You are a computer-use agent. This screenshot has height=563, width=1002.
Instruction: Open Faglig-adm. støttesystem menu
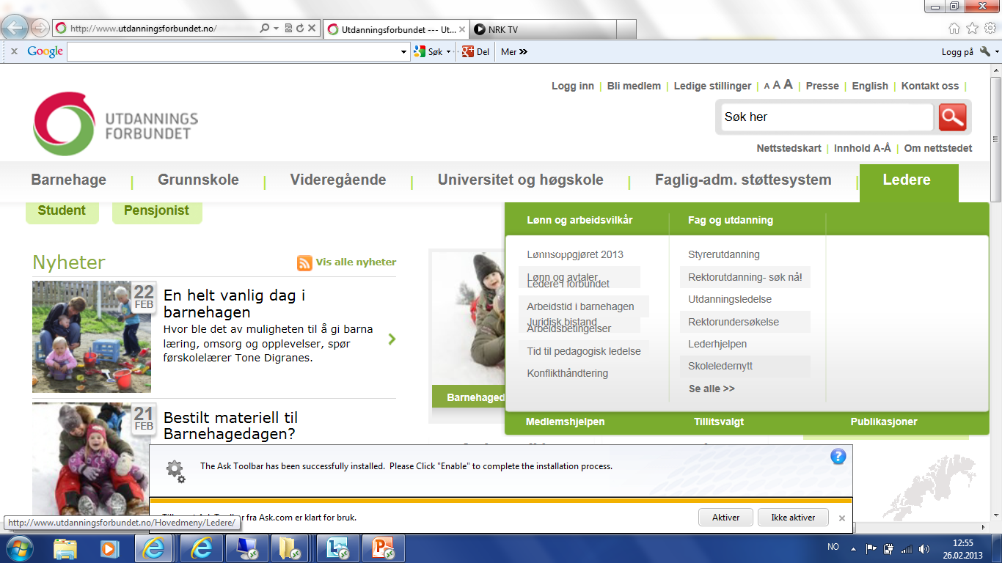point(743,180)
